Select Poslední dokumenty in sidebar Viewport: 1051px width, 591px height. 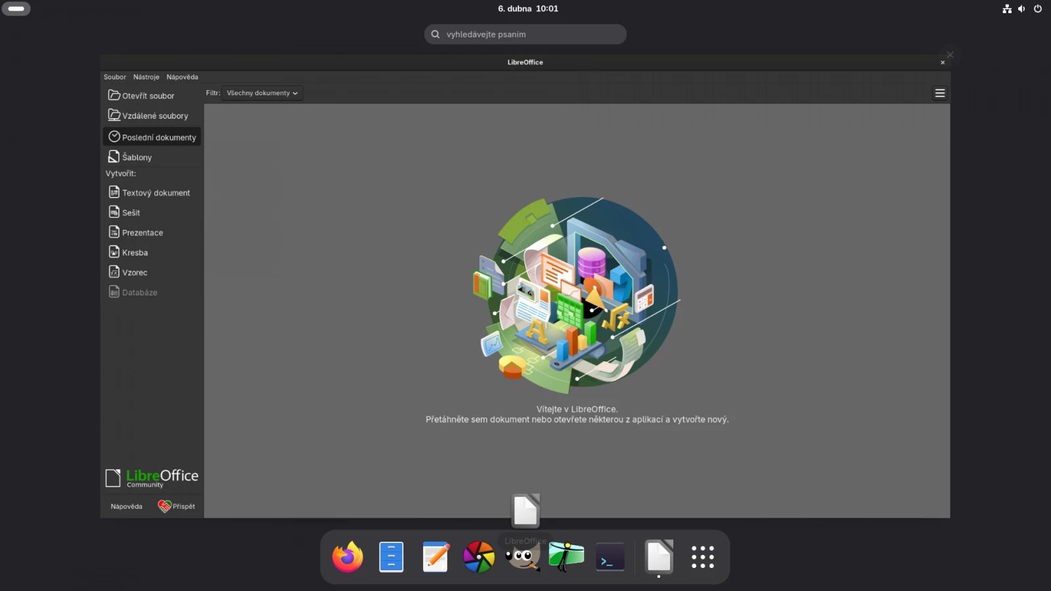[152, 137]
